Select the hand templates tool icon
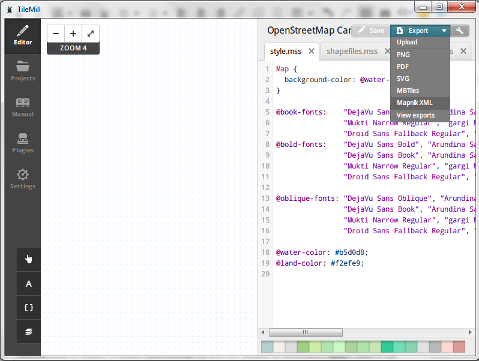 coord(29,260)
